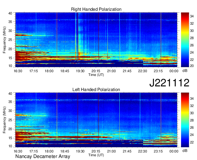Click the "16:30" tick on top time axis
This screenshot has width=197, height=160.
click(18, 71)
